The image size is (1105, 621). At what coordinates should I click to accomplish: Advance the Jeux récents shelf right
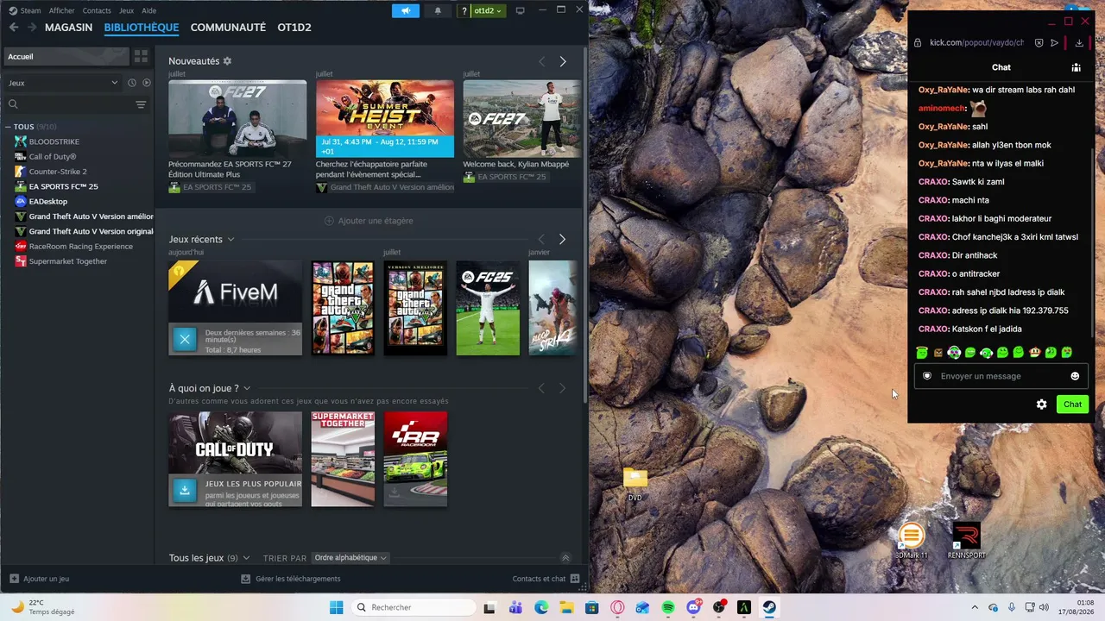[x=562, y=239]
